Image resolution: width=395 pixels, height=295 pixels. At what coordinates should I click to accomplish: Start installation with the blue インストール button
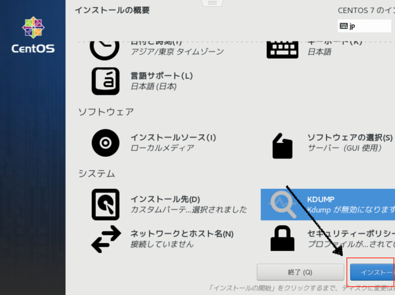point(372,272)
